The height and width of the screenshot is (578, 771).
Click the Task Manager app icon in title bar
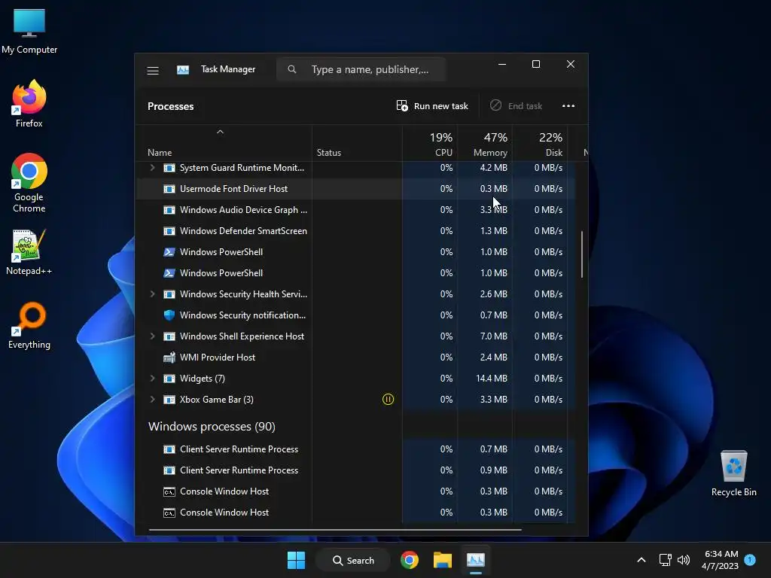click(183, 70)
